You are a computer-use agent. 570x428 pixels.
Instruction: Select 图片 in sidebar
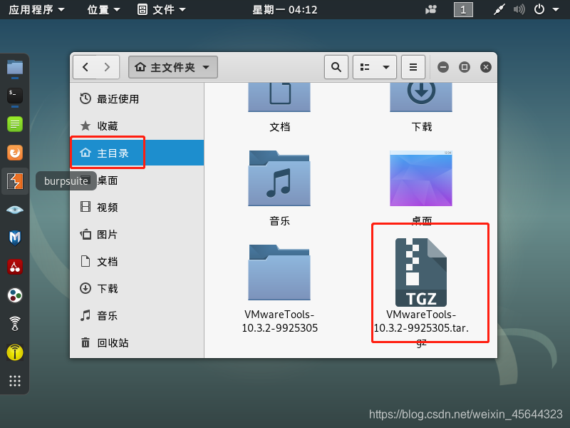pyautogui.click(x=137, y=235)
